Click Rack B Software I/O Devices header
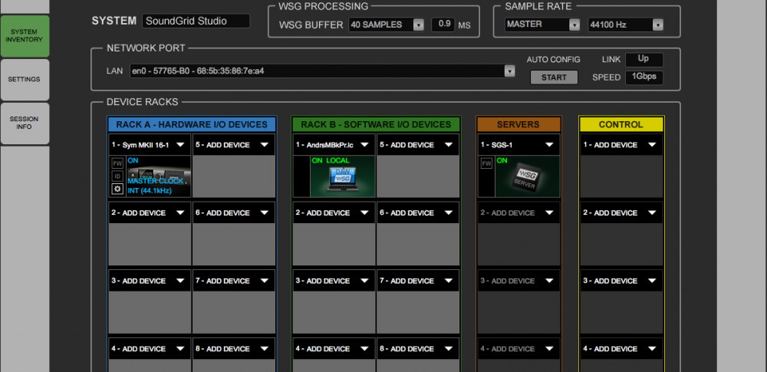The height and width of the screenshot is (372, 767). (376, 124)
